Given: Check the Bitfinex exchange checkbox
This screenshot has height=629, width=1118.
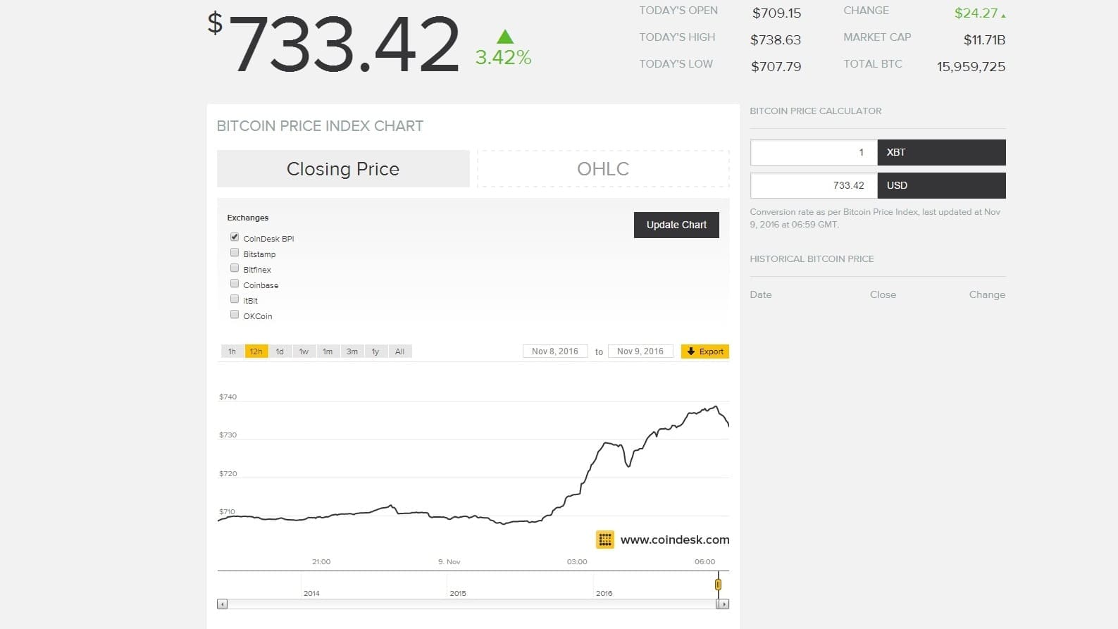Looking at the screenshot, I should (235, 268).
